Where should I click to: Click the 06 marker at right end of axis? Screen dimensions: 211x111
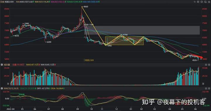(195, 109)
